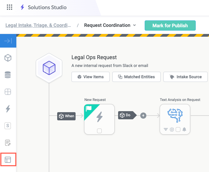Open the highlighted layout panel sidebar icon
Screen dimensions: 209x172
click(x=8, y=159)
